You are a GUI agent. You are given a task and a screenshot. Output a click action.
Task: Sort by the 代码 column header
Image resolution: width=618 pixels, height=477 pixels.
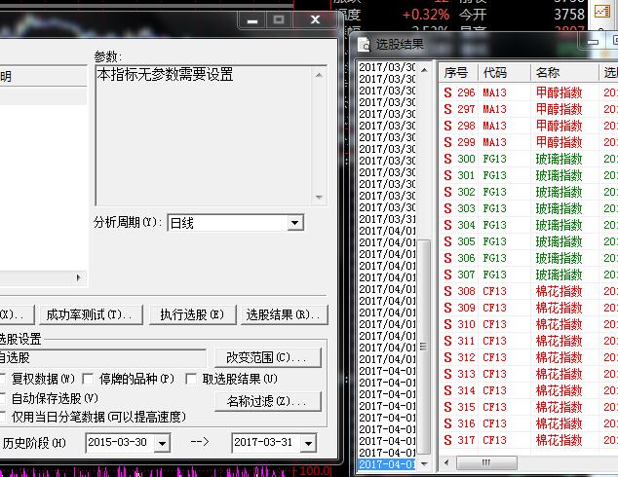tap(504, 73)
